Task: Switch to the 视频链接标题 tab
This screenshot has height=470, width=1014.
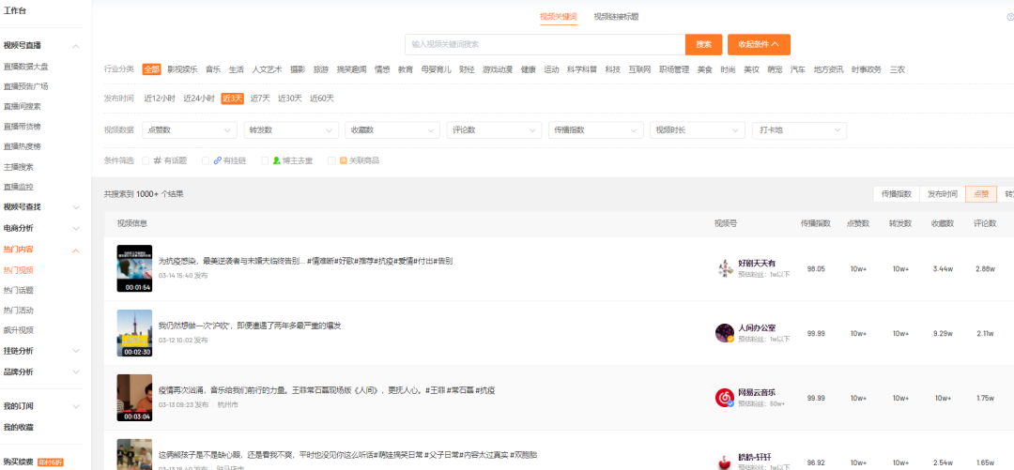Action: pos(616,17)
